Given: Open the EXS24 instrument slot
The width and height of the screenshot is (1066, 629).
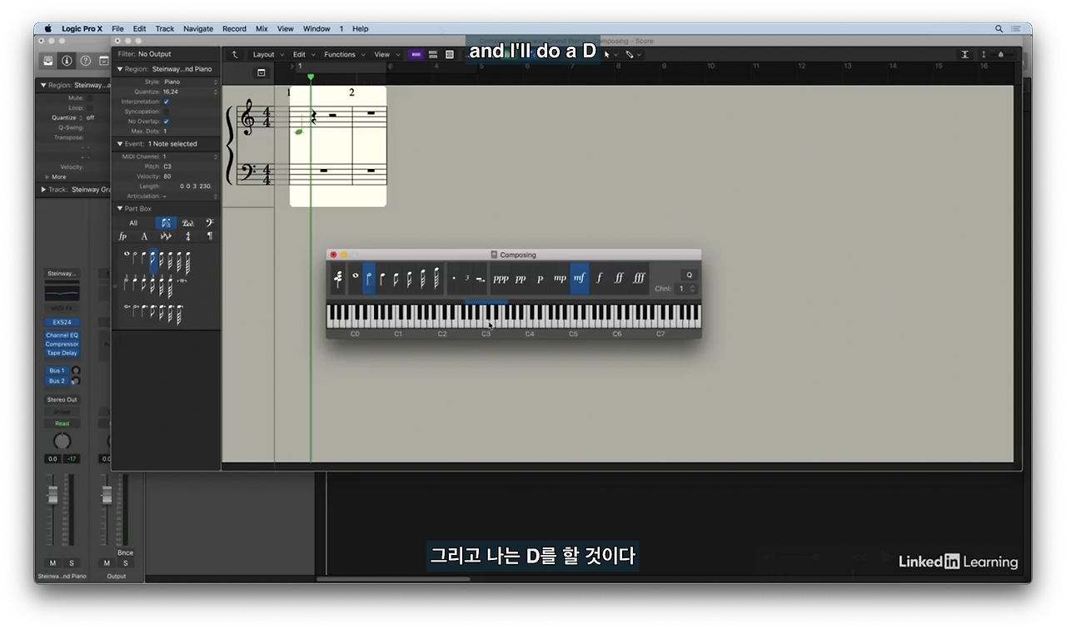Looking at the screenshot, I should tap(62, 322).
